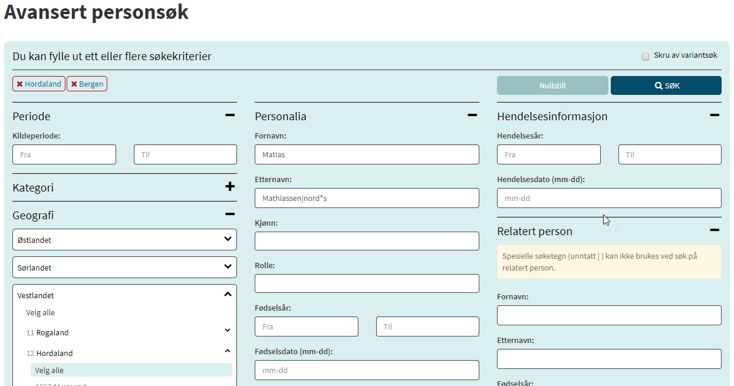The image size is (734, 386).
Task: Collapse the Geografi section with minus icon
Action: tap(230, 215)
